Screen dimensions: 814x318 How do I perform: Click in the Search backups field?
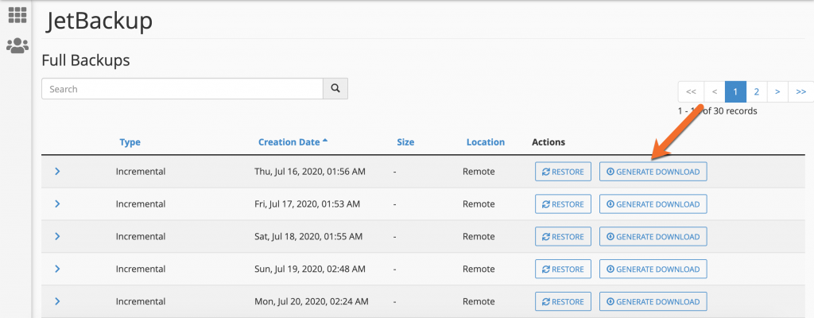click(182, 89)
